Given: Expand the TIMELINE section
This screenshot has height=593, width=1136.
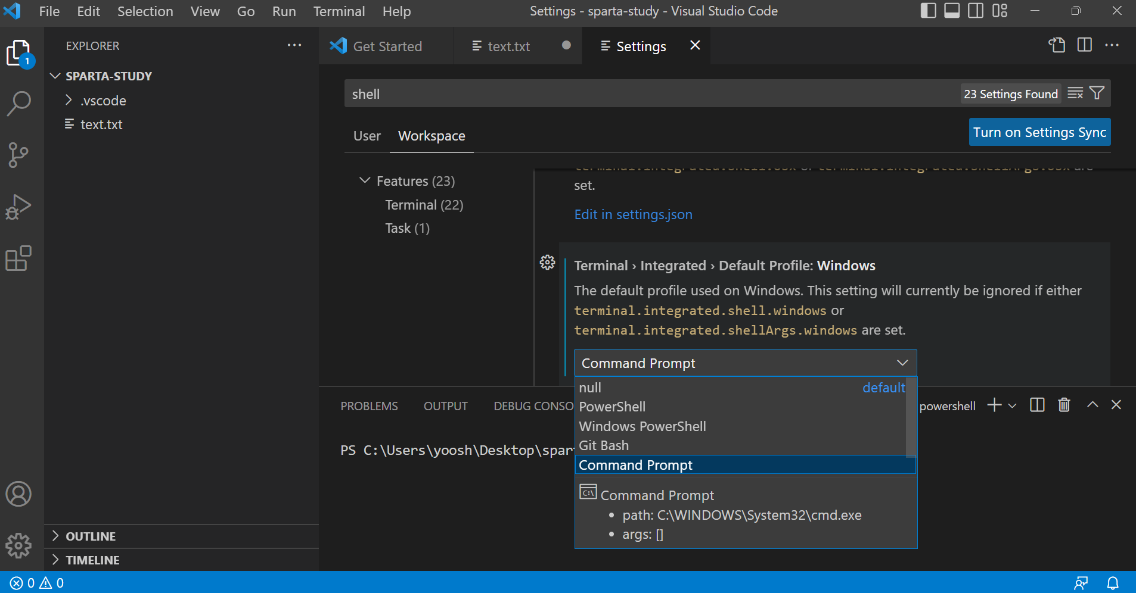Looking at the screenshot, I should pyautogui.click(x=86, y=560).
